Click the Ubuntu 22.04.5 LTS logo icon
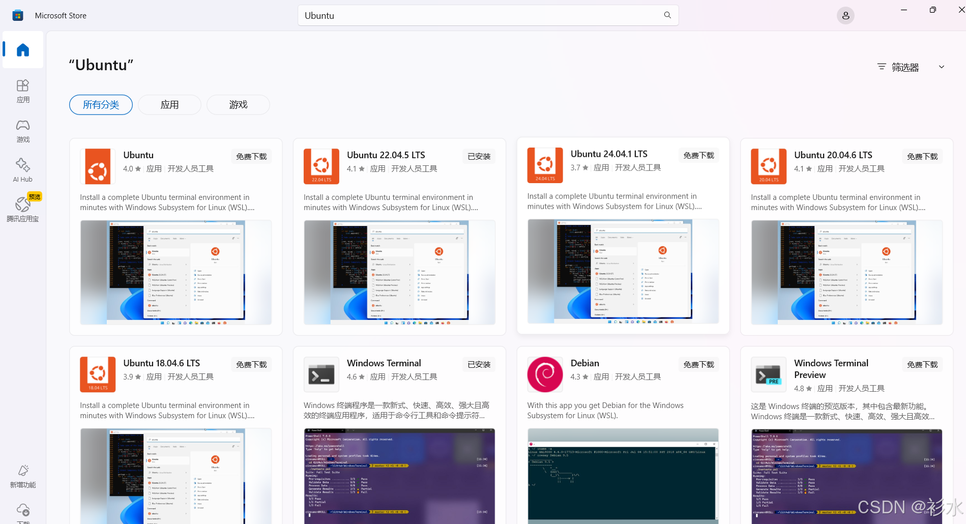 (x=321, y=166)
